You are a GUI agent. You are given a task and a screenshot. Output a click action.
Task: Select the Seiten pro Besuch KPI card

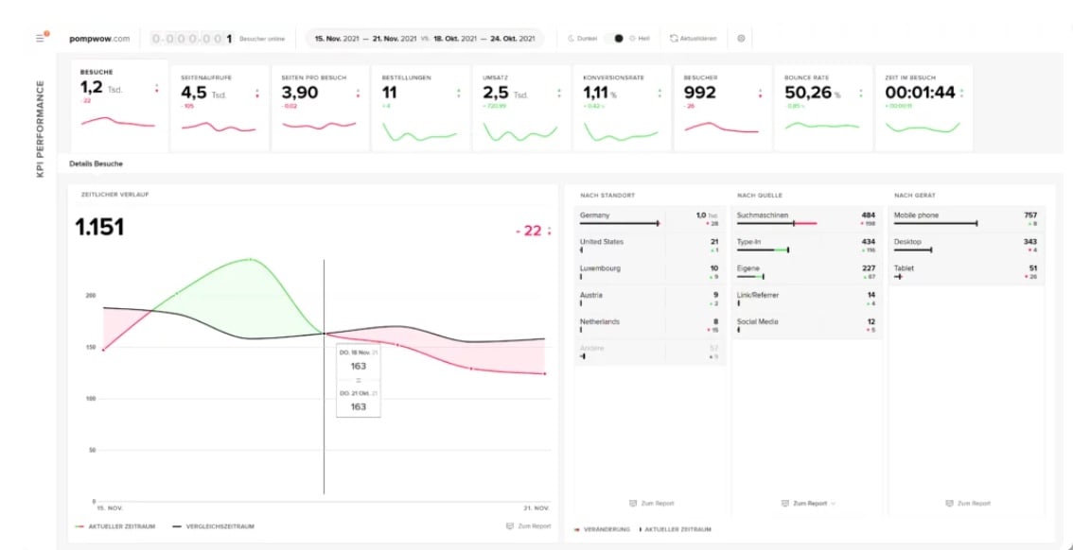320,108
